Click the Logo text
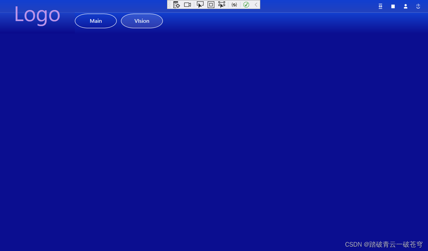This screenshot has height=251, width=428. pyautogui.click(x=37, y=15)
